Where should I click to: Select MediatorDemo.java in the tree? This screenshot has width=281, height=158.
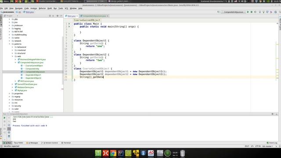[x=25, y=87]
